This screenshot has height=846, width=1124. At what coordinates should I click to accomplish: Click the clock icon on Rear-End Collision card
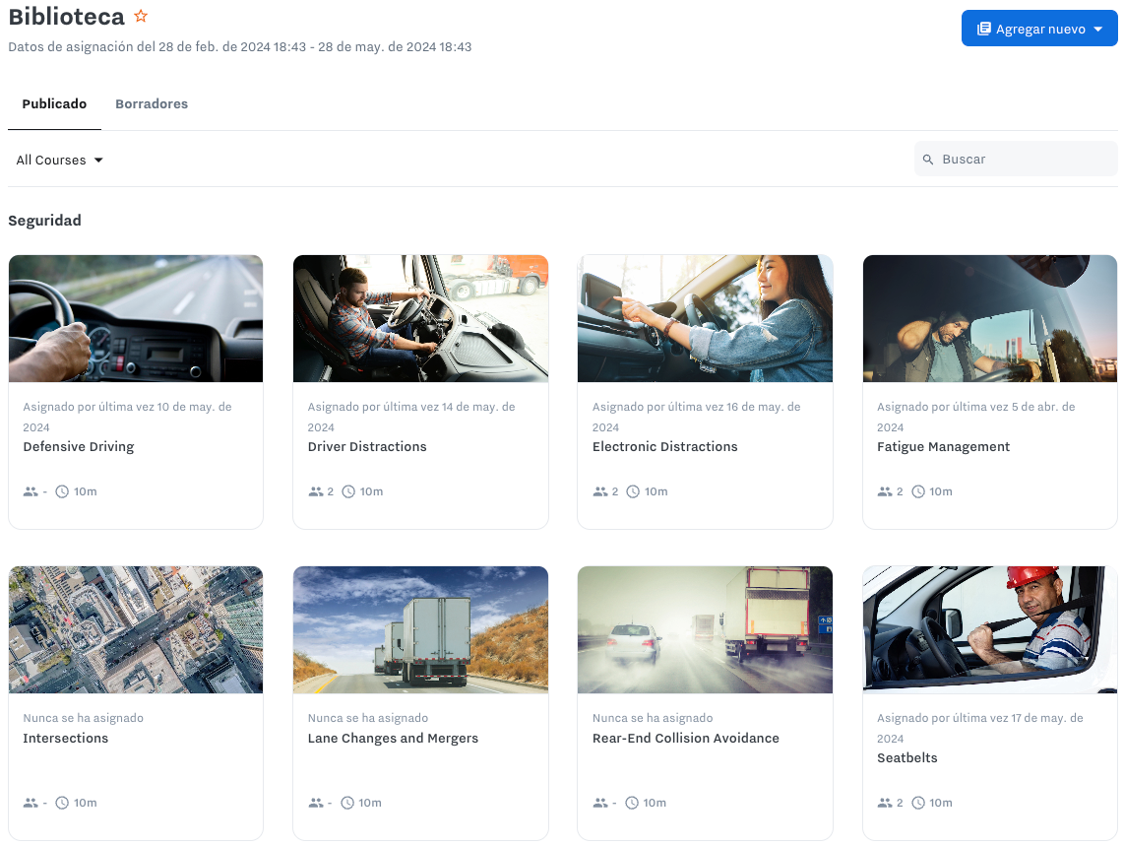[632, 803]
